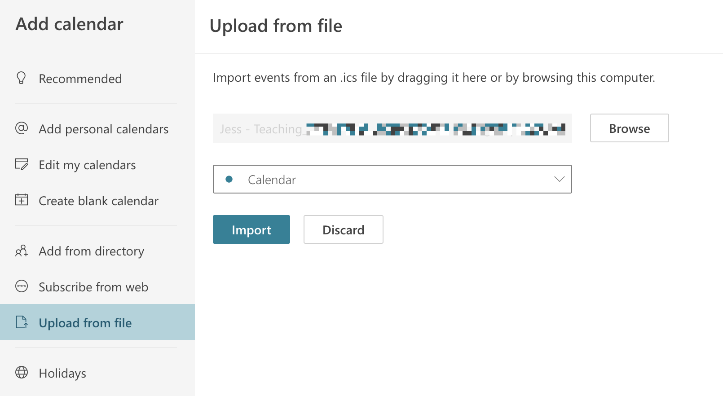Click the Recommended lightbulb icon
The height and width of the screenshot is (396, 723).
coord(21,78)
